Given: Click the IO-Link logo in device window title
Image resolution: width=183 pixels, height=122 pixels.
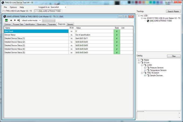Looking at the screenshot, I should (5, 17).
